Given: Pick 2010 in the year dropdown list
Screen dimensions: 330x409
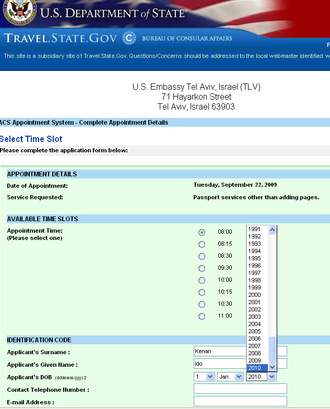Looking at the screenshot, I should tap(255, 368).
